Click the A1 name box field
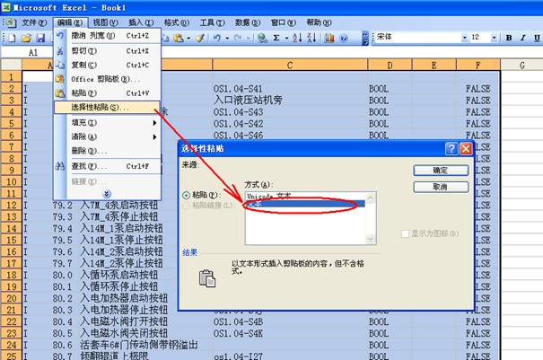543x360 pixels. (32, 53)
